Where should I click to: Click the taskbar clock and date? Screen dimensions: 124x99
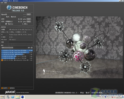pyautogui.click(x=119, y=97)
